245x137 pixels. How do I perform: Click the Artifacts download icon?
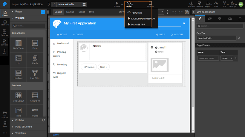tap(191, 3)
